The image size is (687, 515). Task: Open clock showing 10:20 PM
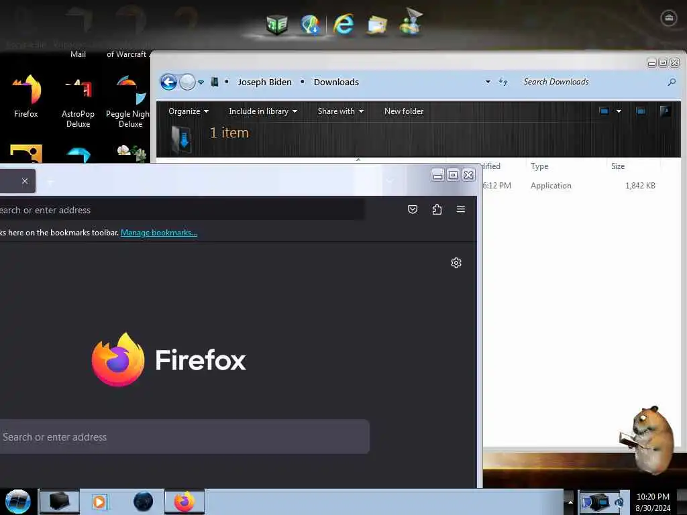pos(653,502)
